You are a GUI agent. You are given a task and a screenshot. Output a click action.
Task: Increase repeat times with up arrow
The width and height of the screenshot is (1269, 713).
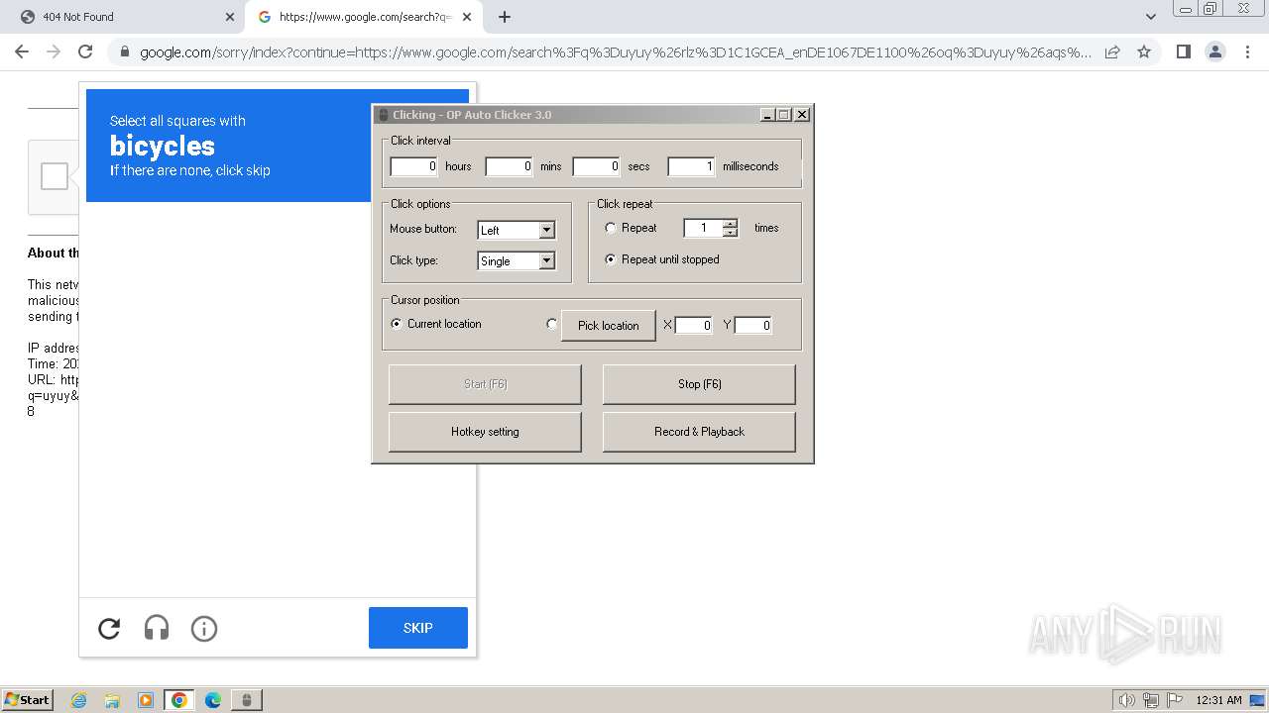pyautogui.click(x=731, y=223)
